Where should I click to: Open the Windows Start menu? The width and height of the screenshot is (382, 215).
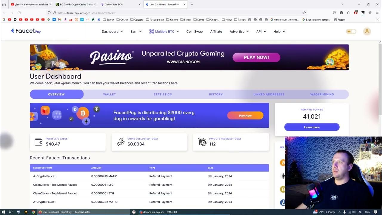pyautogui.click(x=3, y=212)
